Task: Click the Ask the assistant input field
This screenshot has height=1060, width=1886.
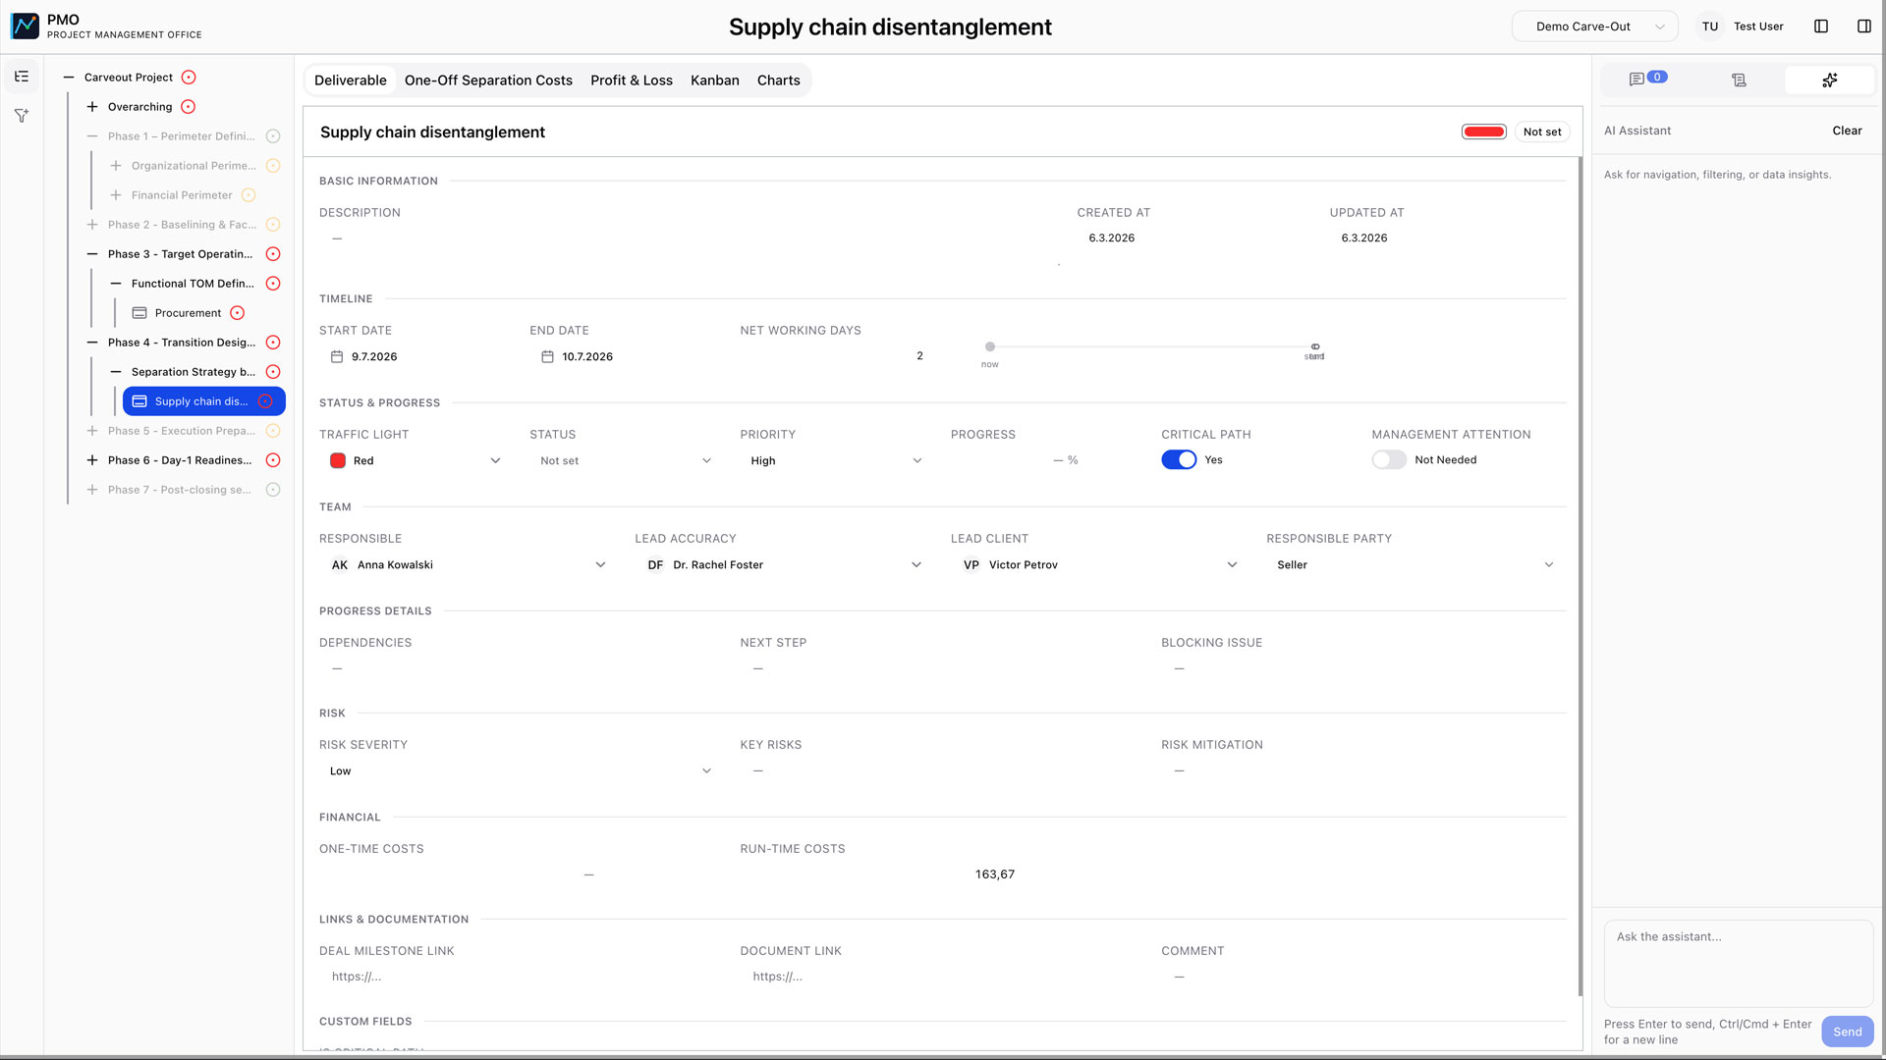Action: point(1737,964)
